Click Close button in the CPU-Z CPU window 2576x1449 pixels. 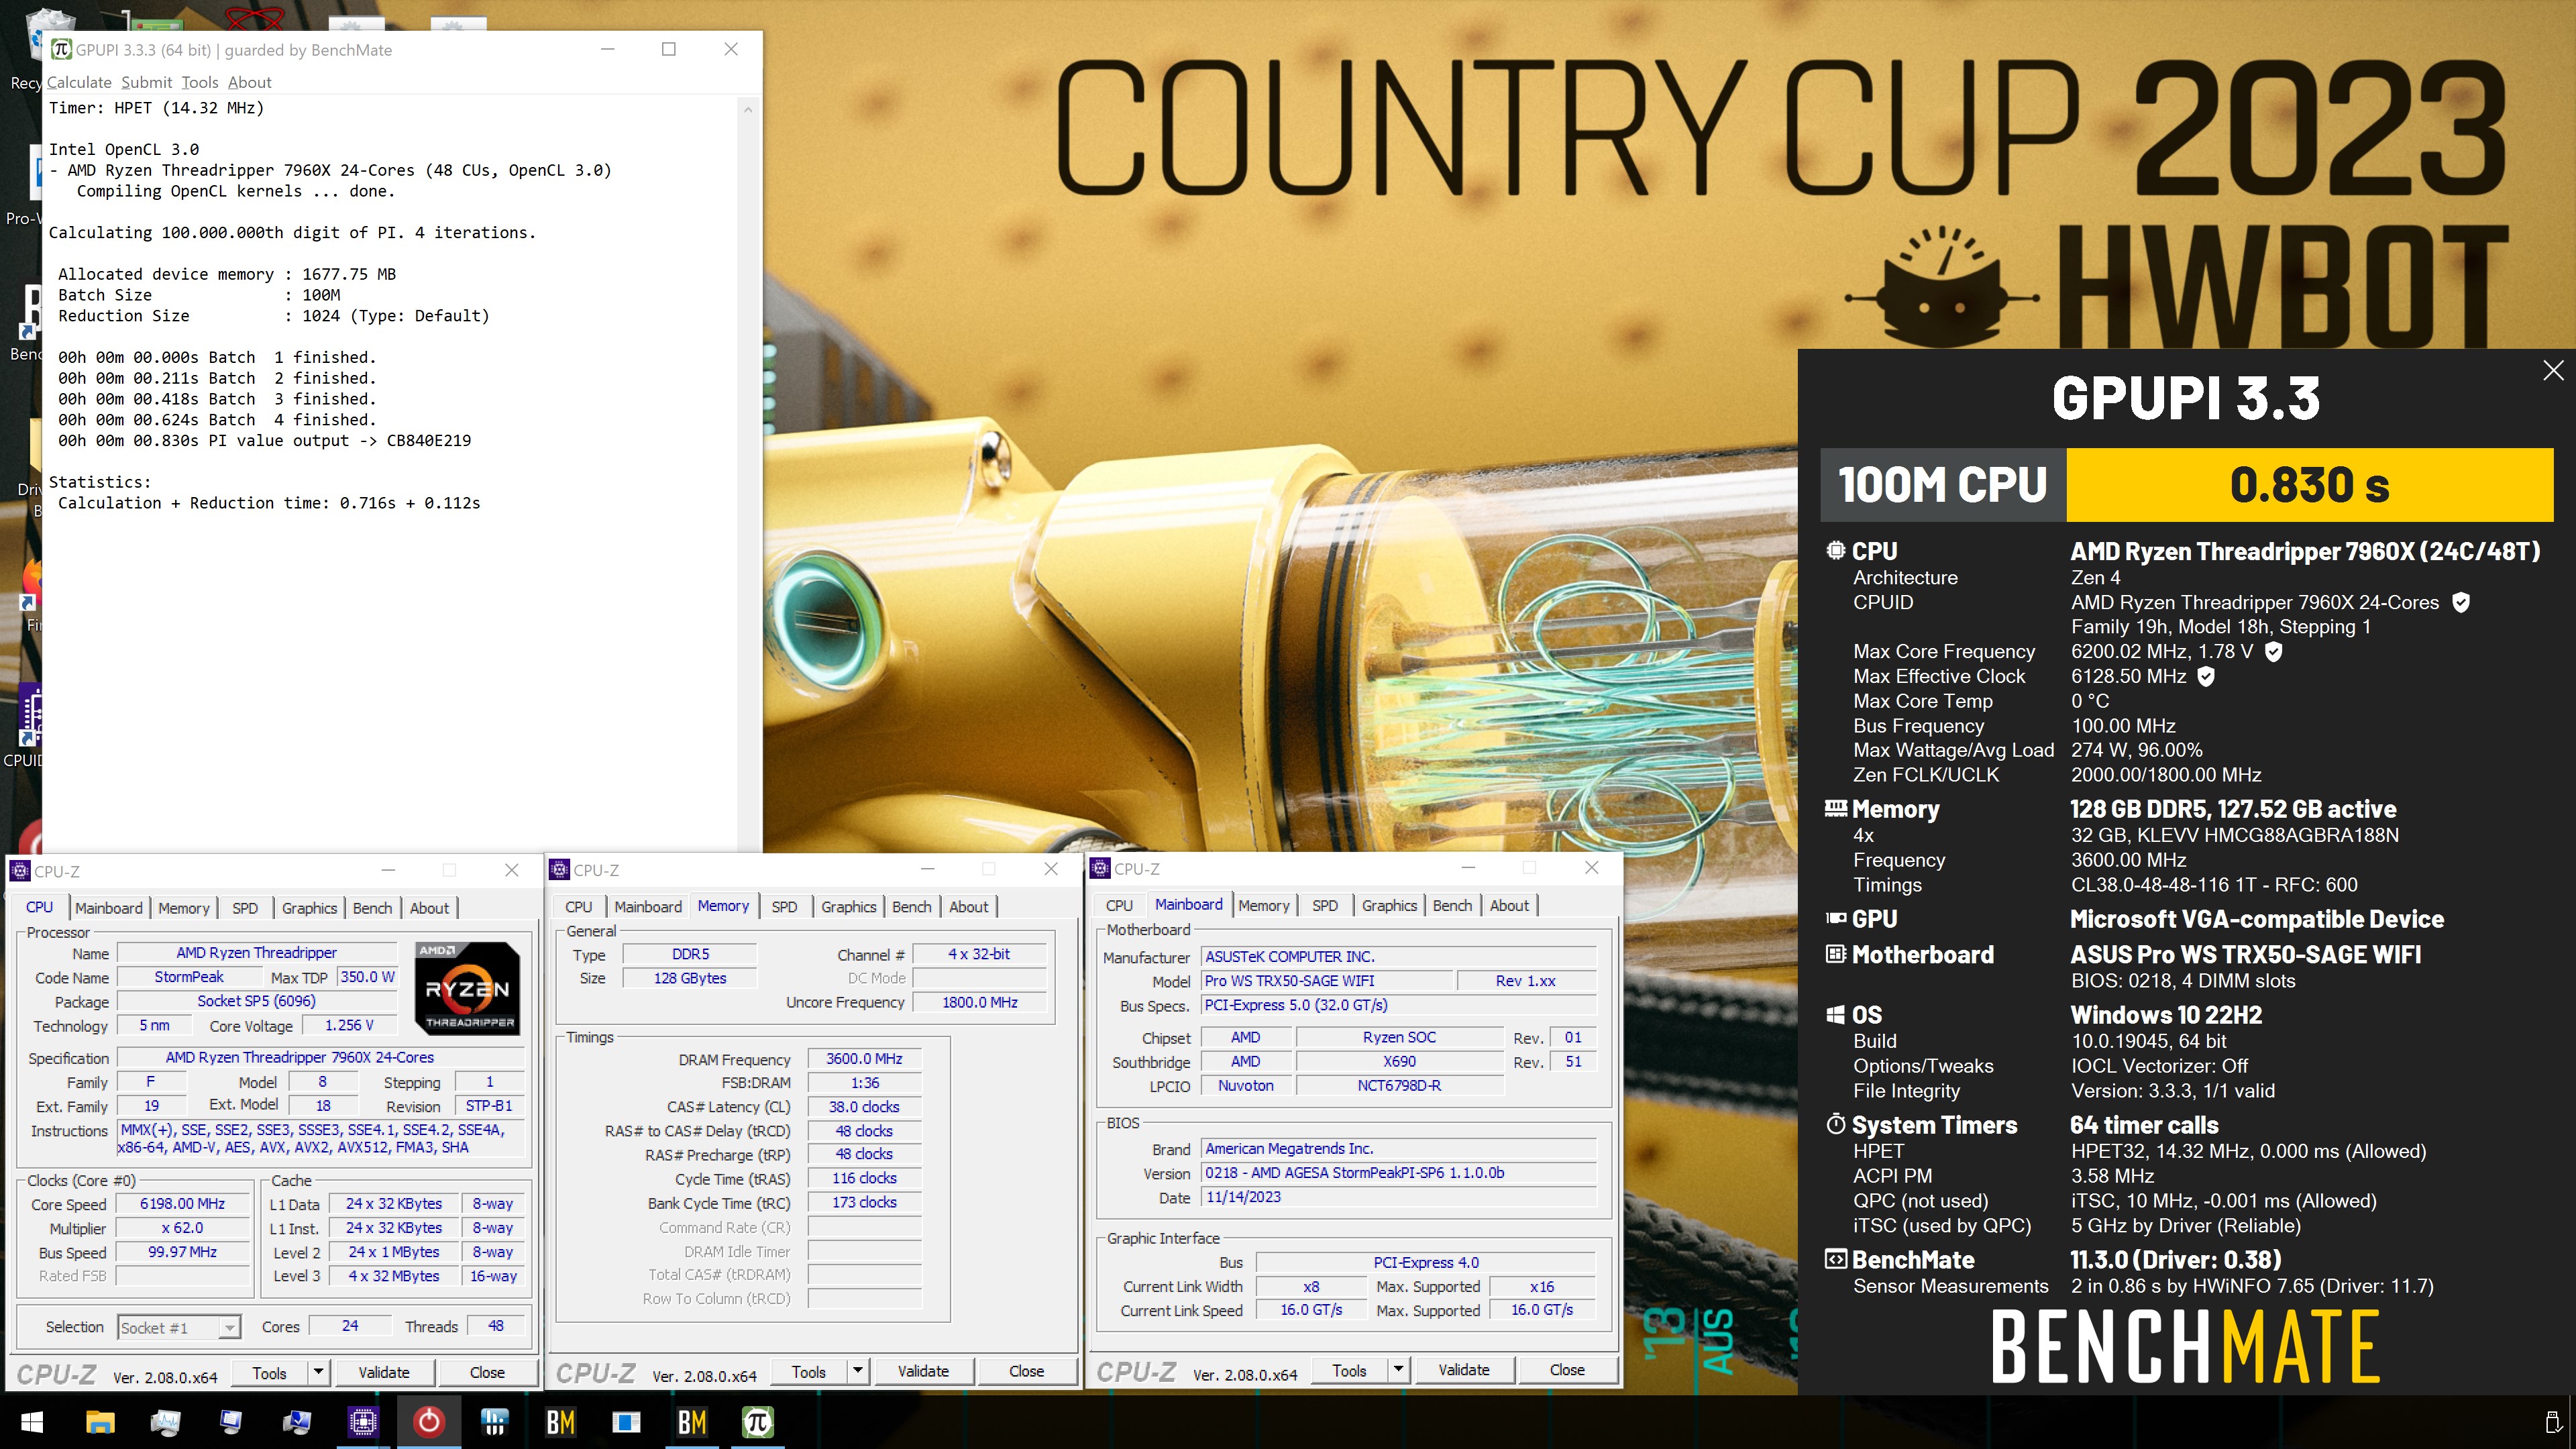pyautogui.click(x=487, y=1372)
